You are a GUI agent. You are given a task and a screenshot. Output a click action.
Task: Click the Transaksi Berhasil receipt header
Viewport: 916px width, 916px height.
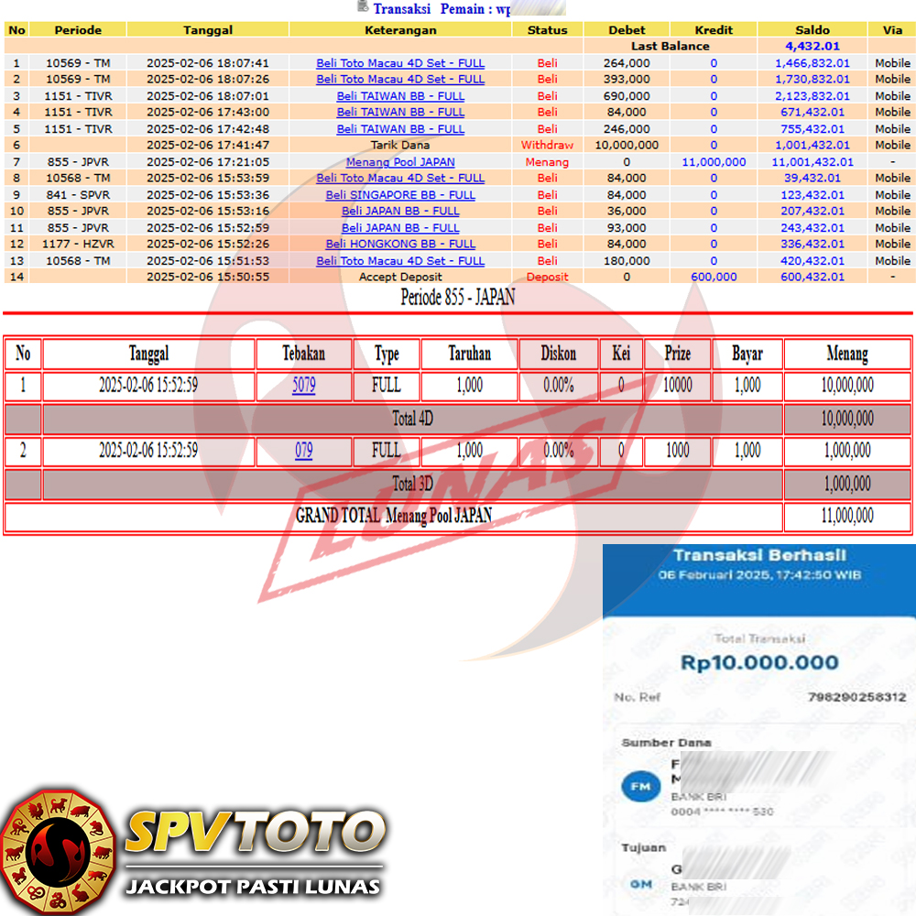click(759, 555)
